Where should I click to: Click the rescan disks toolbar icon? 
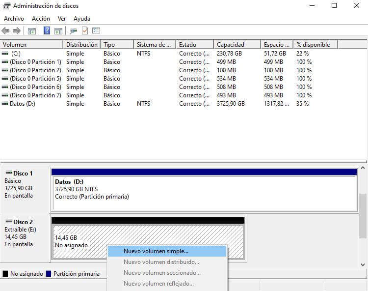tap(73, 31)
